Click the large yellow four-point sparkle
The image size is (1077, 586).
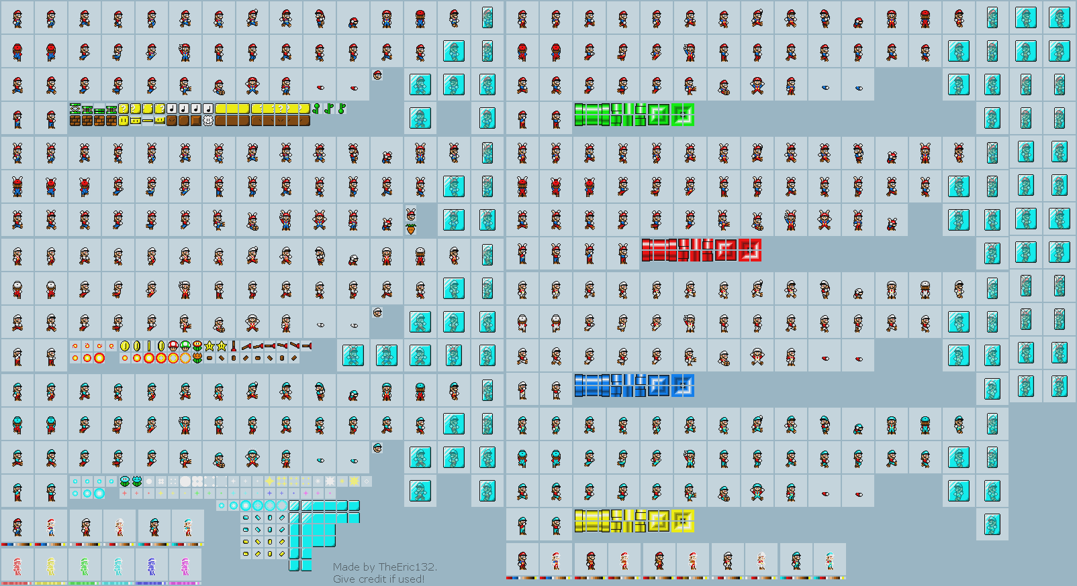click(x=270, y=481)
